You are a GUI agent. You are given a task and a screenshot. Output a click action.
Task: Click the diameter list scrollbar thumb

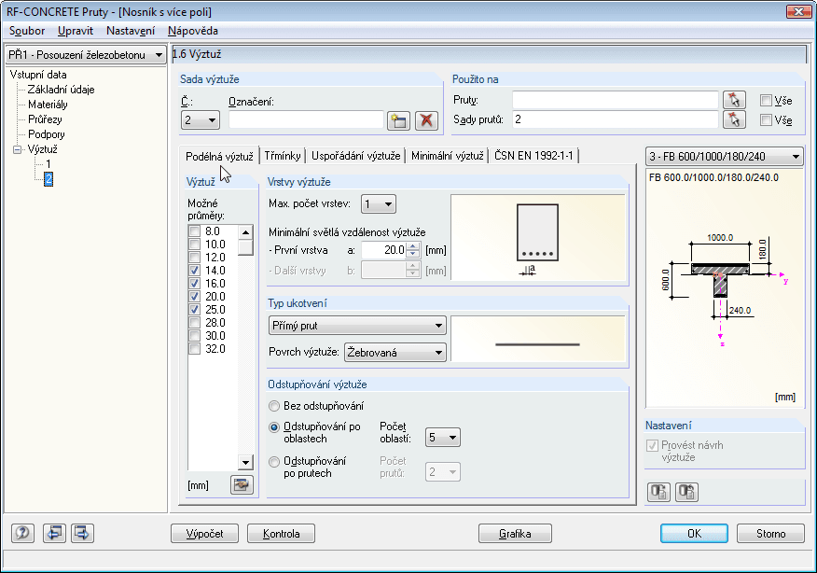click(245, 247)
